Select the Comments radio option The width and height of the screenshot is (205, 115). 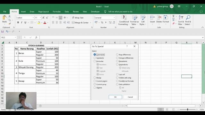95,55
